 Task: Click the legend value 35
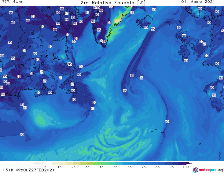[x=87, y=167]
